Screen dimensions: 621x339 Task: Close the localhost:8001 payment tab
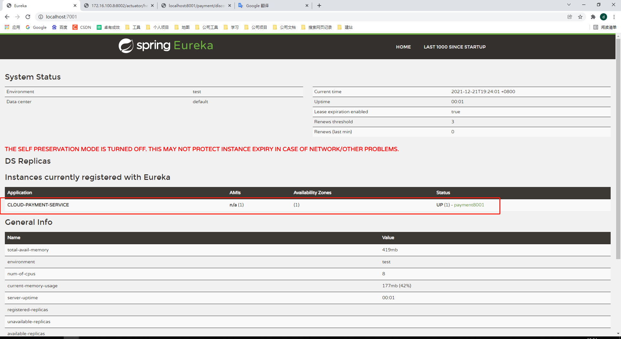click(230, 5)
